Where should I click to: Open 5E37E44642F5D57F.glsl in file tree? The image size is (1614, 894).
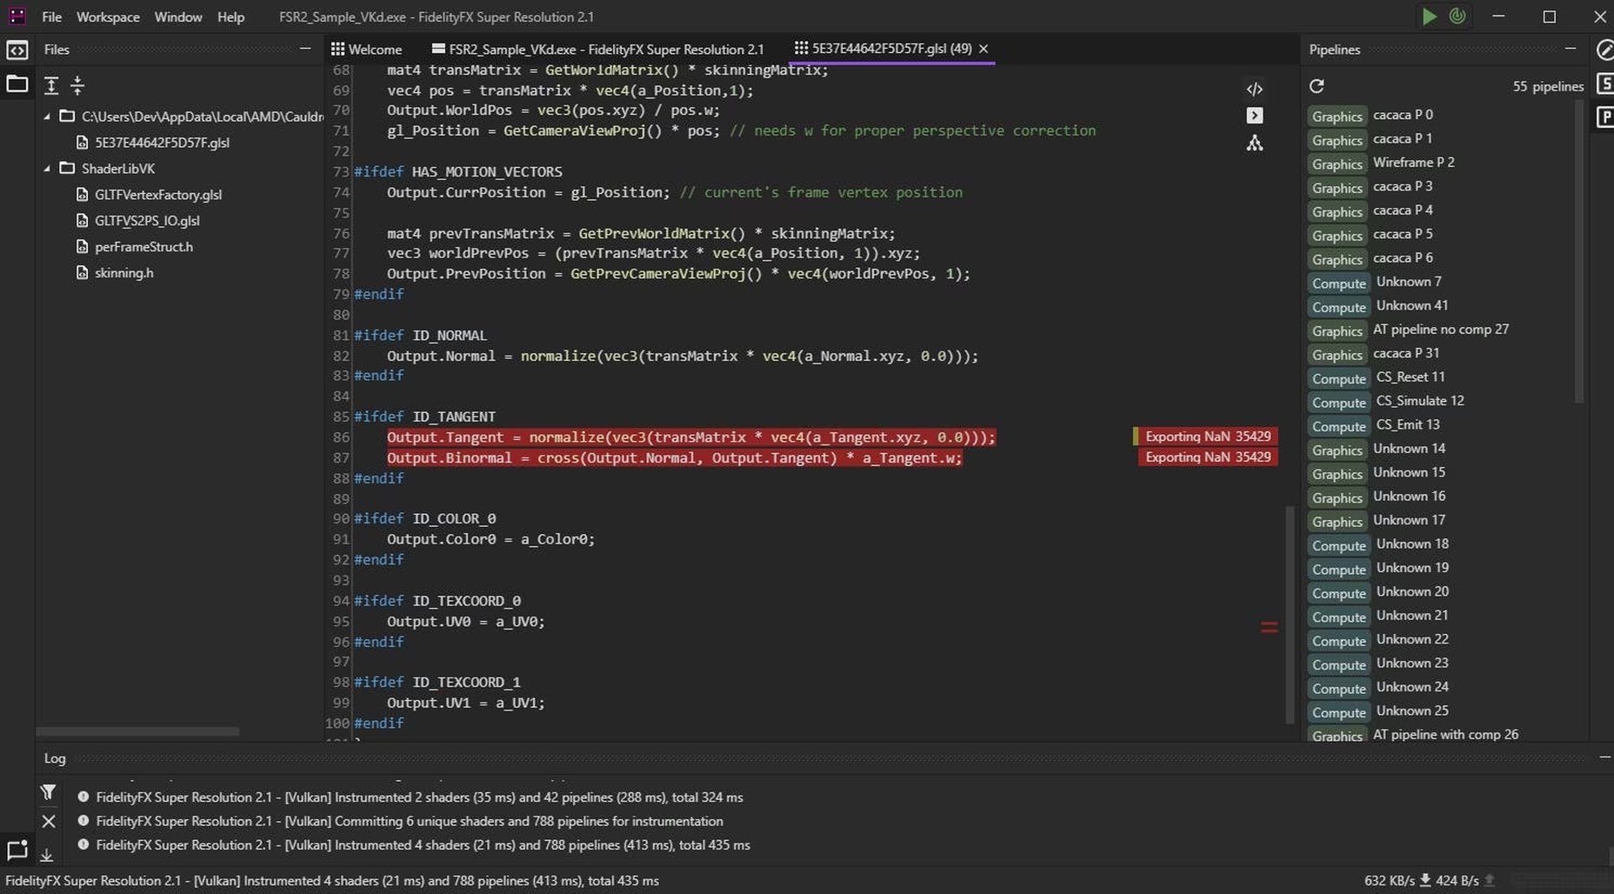(x=162, y=142)
